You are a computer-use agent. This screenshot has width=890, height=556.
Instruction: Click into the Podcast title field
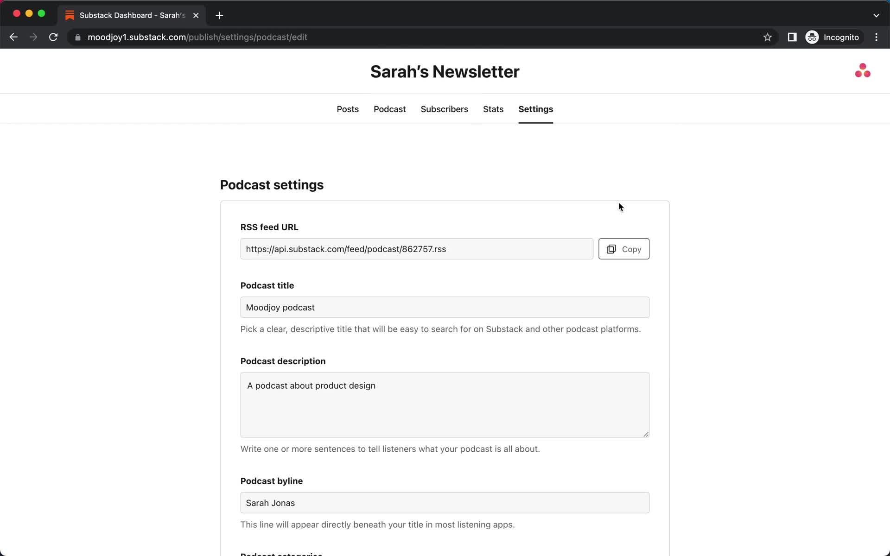(x=445, y=307)
